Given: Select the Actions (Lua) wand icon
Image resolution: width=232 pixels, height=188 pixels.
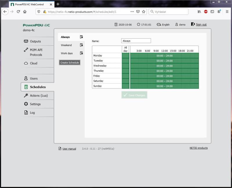Looking at the screenshot, I should click(x=26, y=95).
